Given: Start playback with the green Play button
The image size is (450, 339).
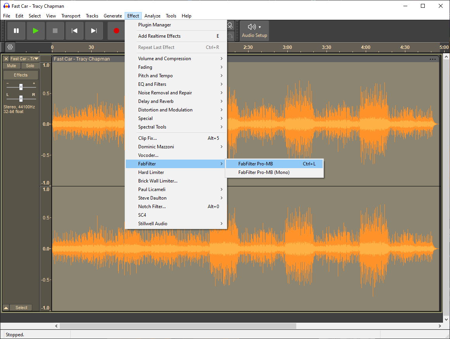Looking at the screenshot, I should [x=36, y=31].
